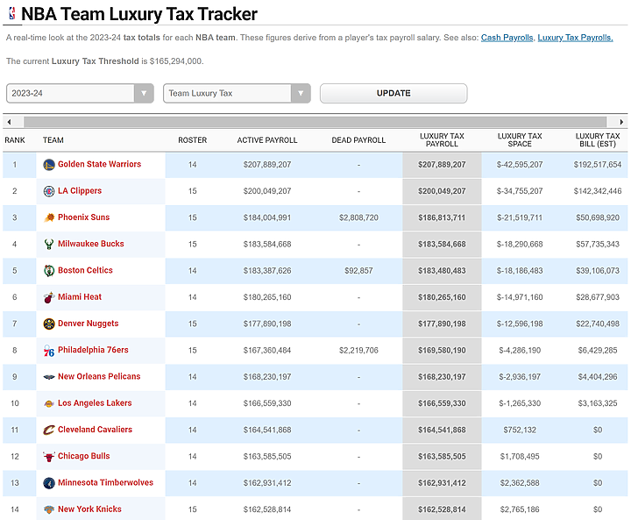Click the $2,808,720 dead payroll cell

coord(358,217)
